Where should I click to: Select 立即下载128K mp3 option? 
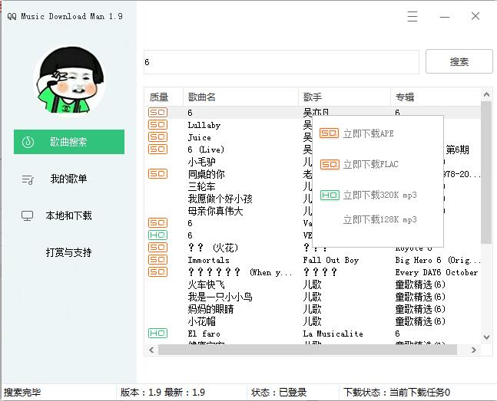pos(379,220)
